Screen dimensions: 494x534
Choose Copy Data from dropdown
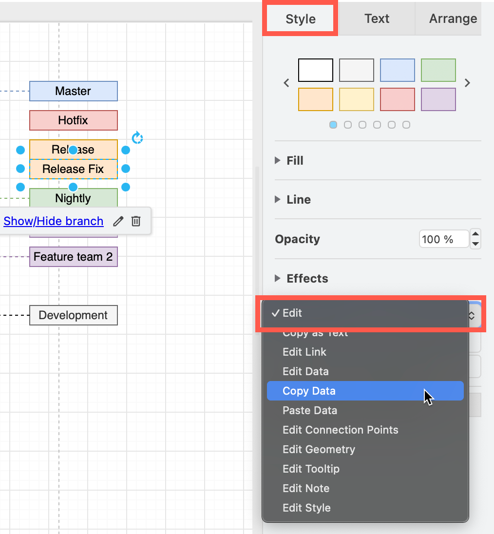pyautogui.click(x=365, y=391)
